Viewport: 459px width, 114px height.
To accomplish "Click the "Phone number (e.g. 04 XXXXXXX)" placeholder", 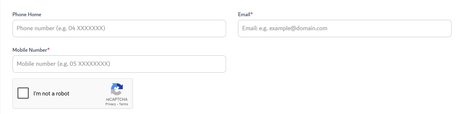I will [61, 28].
